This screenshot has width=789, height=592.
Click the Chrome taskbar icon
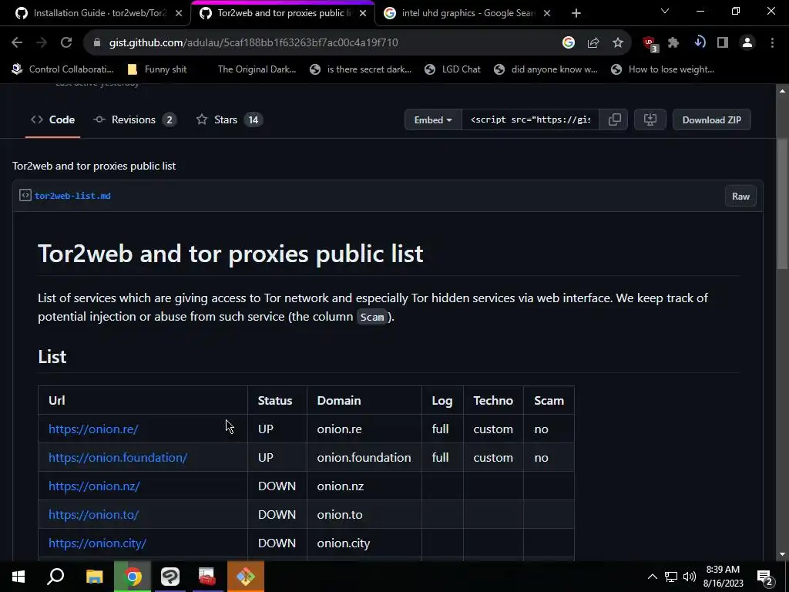pos(133,577)
